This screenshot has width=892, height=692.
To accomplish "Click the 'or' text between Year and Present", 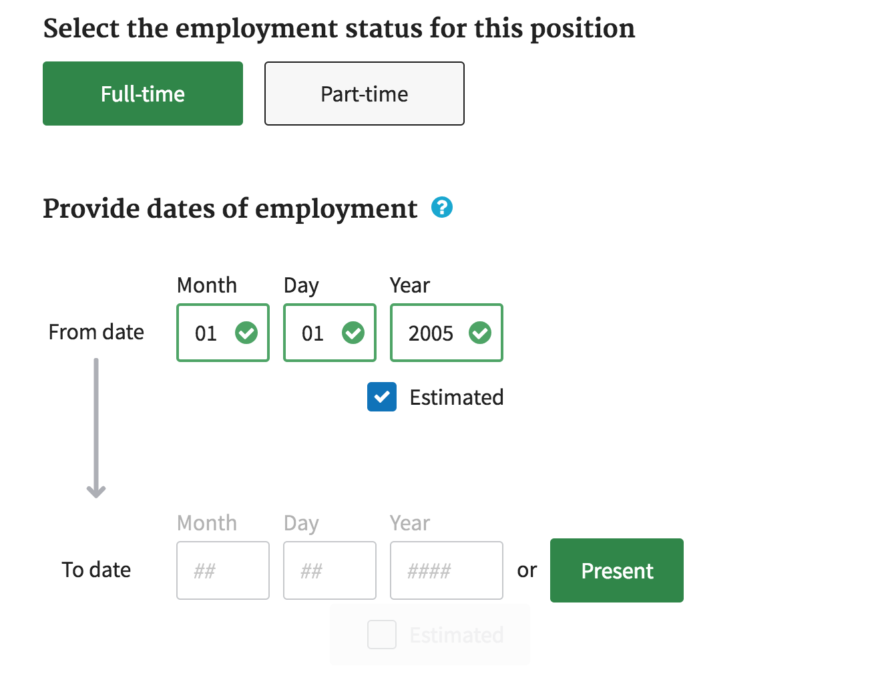I will (527, 570).
